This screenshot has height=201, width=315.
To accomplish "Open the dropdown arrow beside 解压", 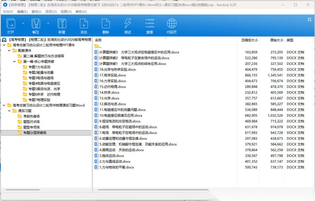I will 48,23.
